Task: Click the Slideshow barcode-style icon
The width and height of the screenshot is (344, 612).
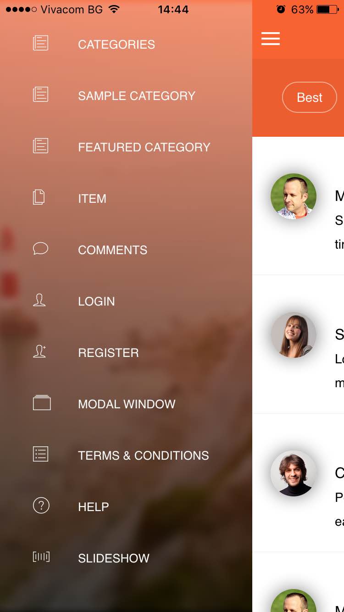Action: pos(41,557)
